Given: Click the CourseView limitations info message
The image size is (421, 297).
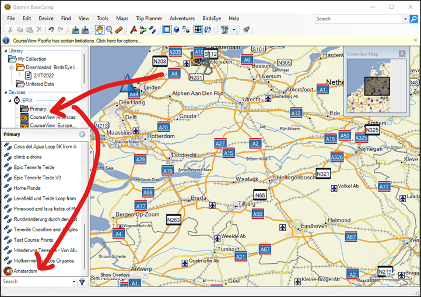Looking at the screenshot, I should coord(77,41).
